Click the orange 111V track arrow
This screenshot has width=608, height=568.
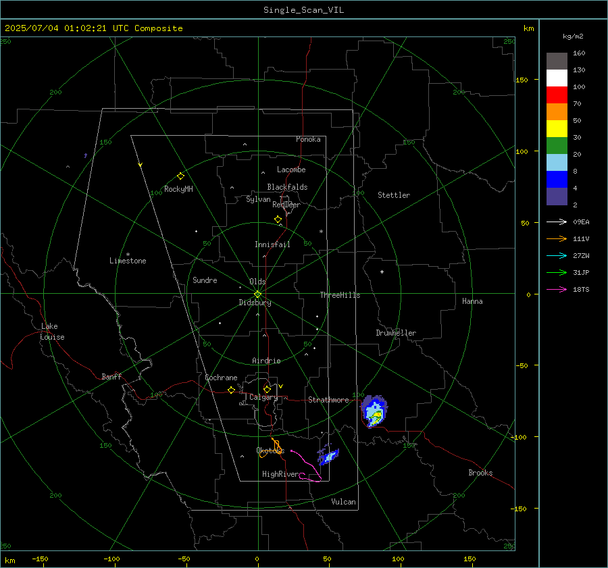click(x=557, y=239)
